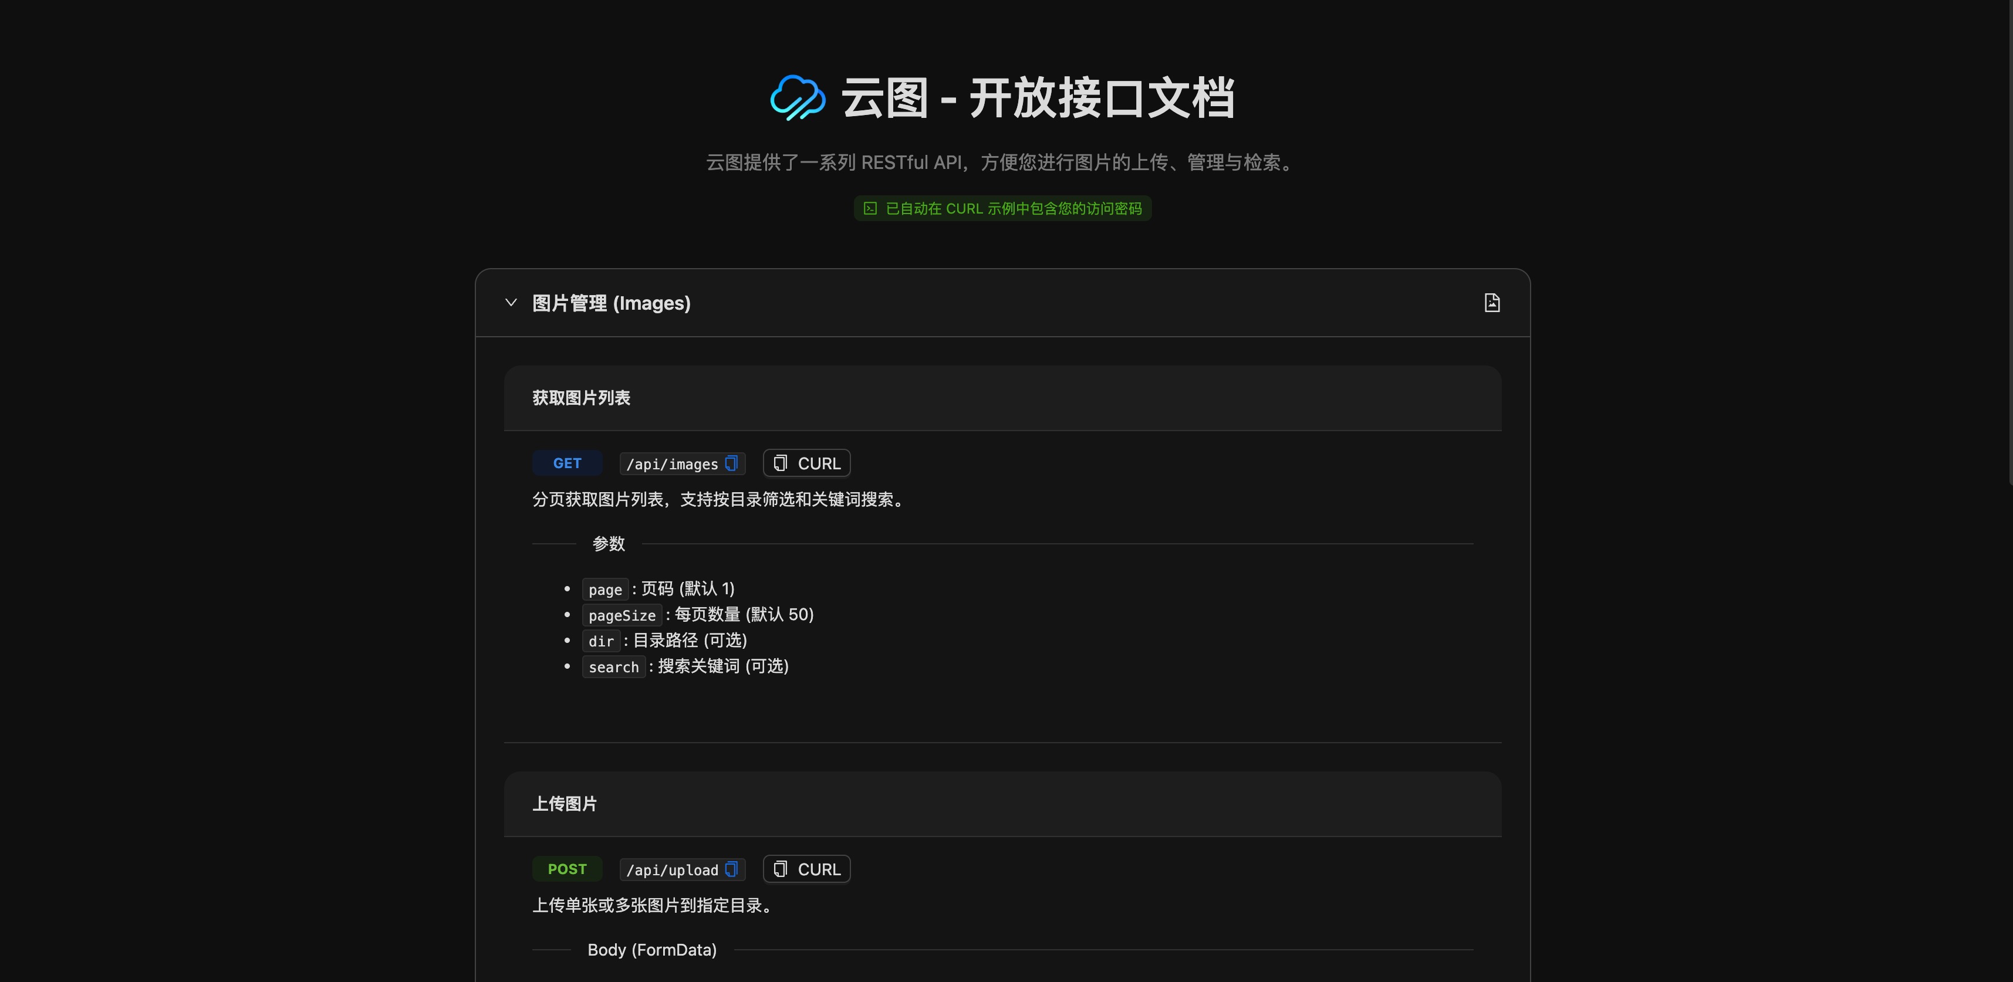The height and width of the screenshot is (982, 2013).
Task: Click the CURL button for 获取图片列表
Action: [806, 462]
